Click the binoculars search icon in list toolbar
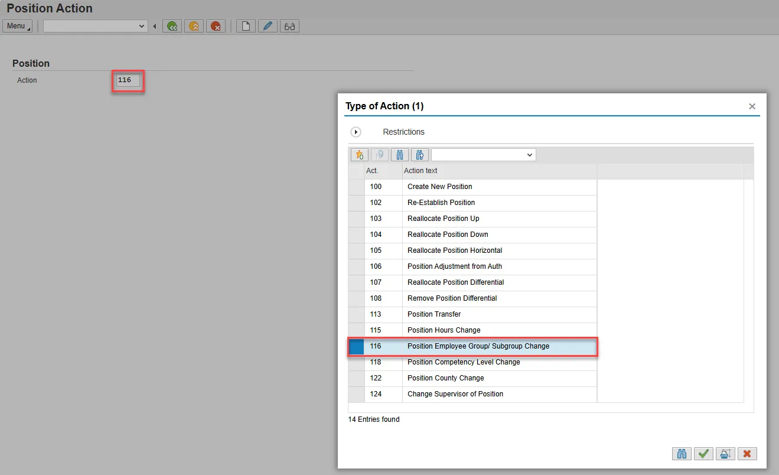 pyautogui.click(x=400, y=155)
